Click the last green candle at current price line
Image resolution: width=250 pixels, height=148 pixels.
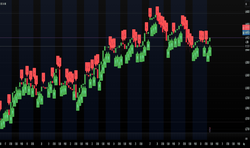pyautogui.click(x=210, y=40)
